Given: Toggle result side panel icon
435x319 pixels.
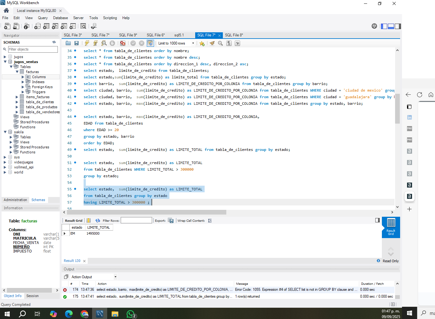Looking at the screenshot, I should pos(377,220).
